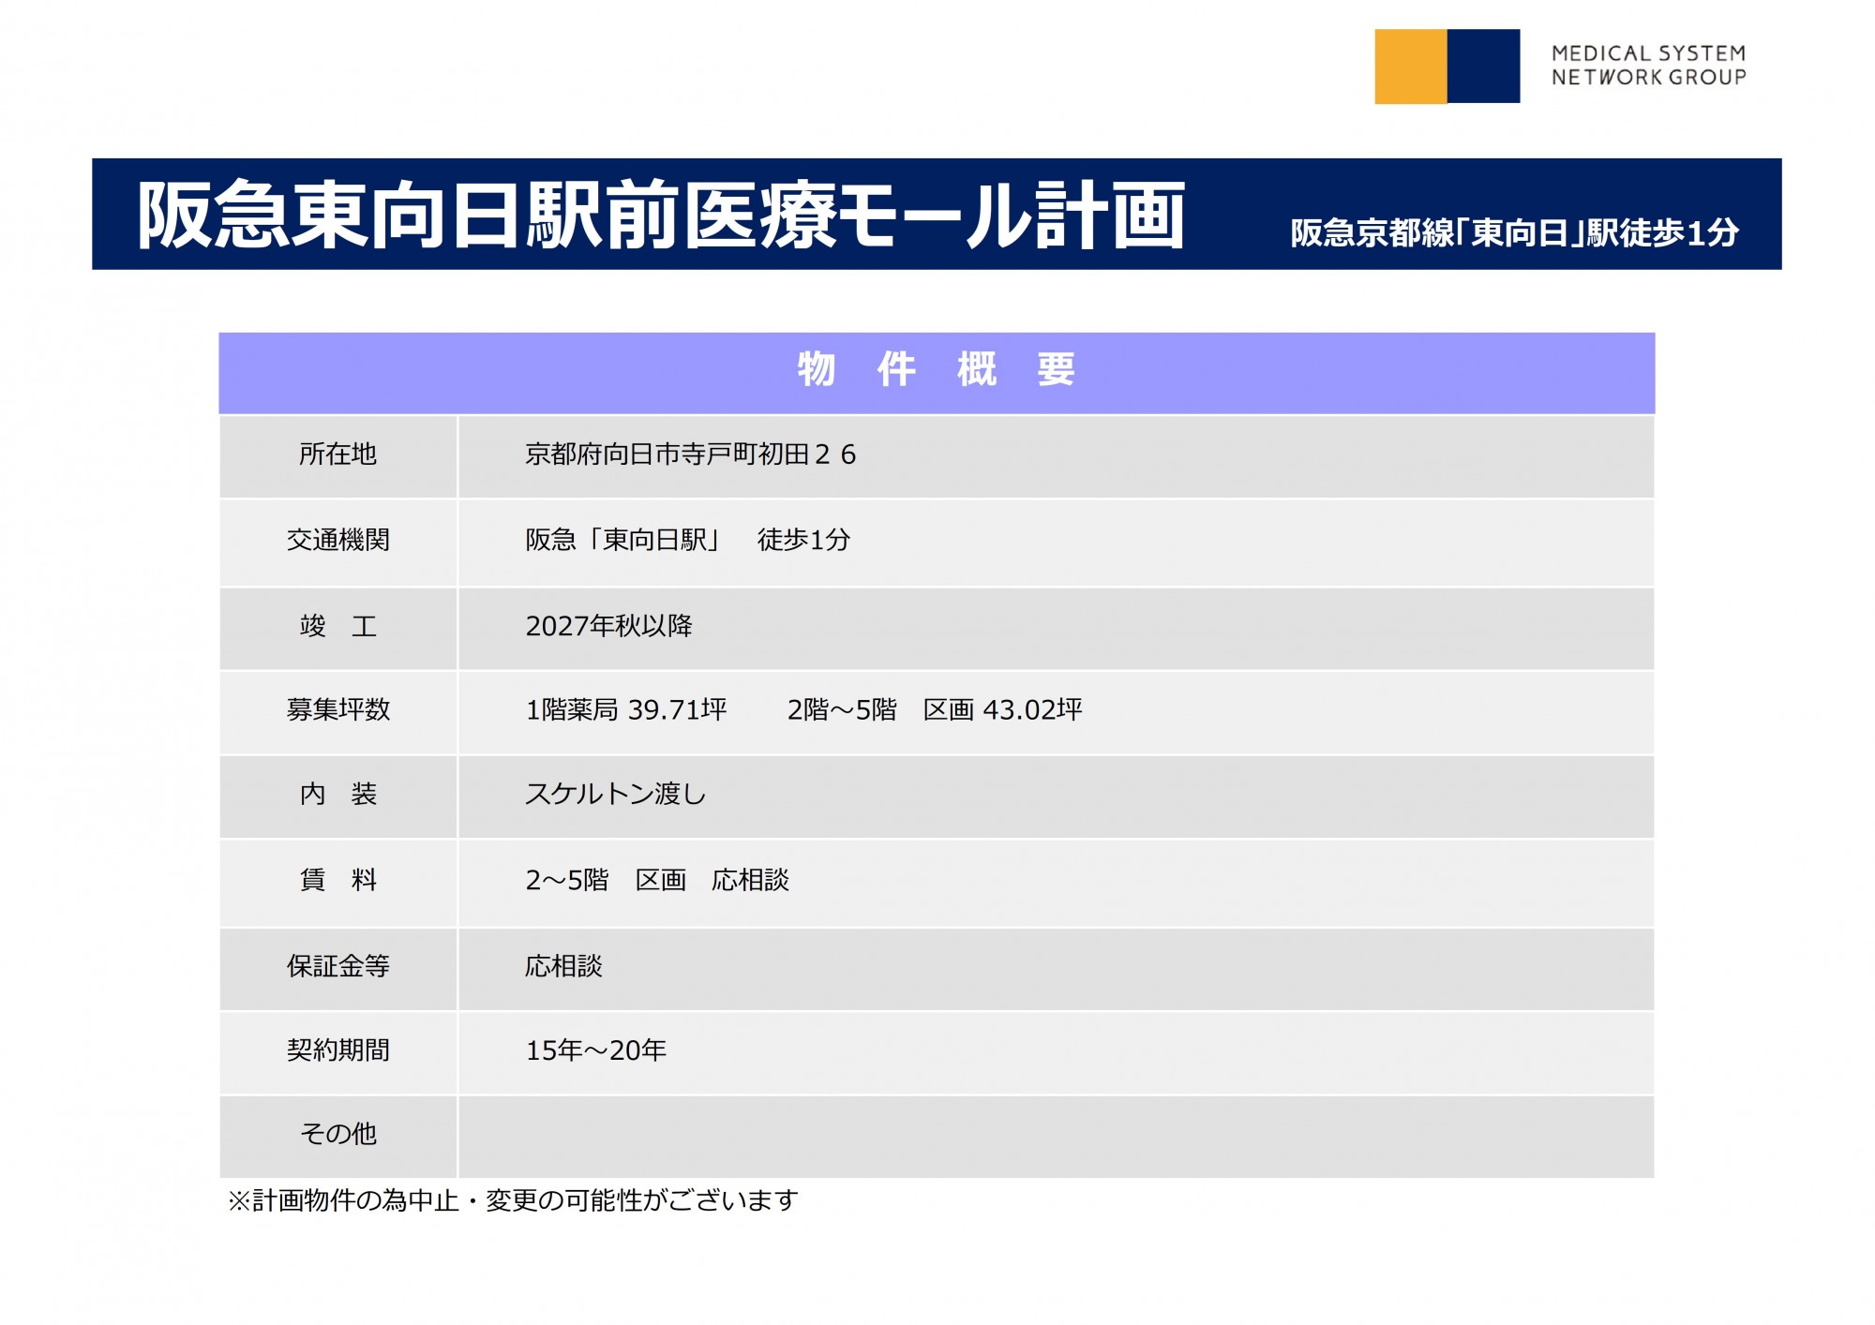The image size is (1875, 1325).
Task: Click the empty その他 value cell
Action: [x=1055, y=1136]
